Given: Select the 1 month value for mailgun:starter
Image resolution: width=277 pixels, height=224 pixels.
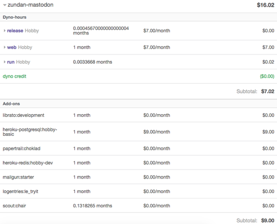Looking at the screenshot, I should [x=82, y=177].
